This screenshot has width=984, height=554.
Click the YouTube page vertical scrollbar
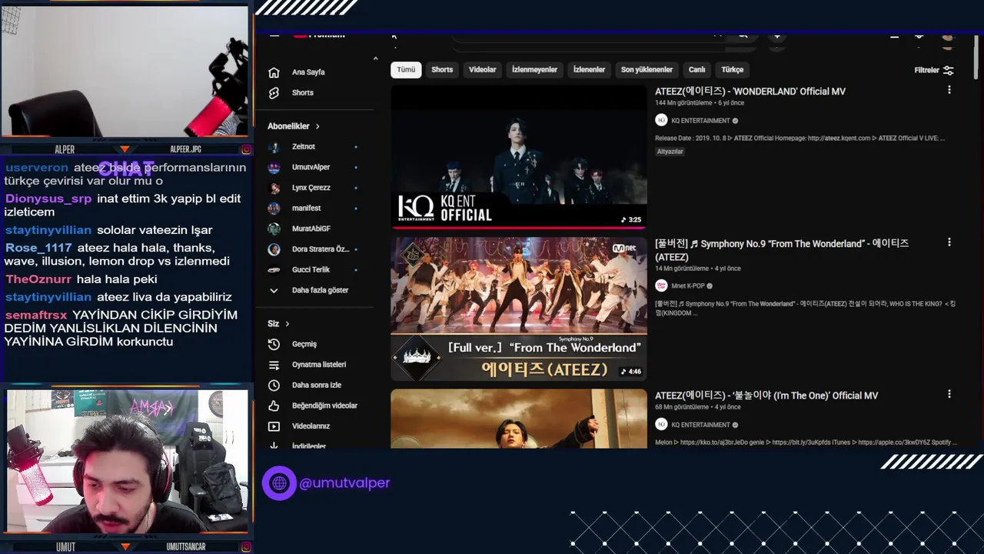(977, 58)
